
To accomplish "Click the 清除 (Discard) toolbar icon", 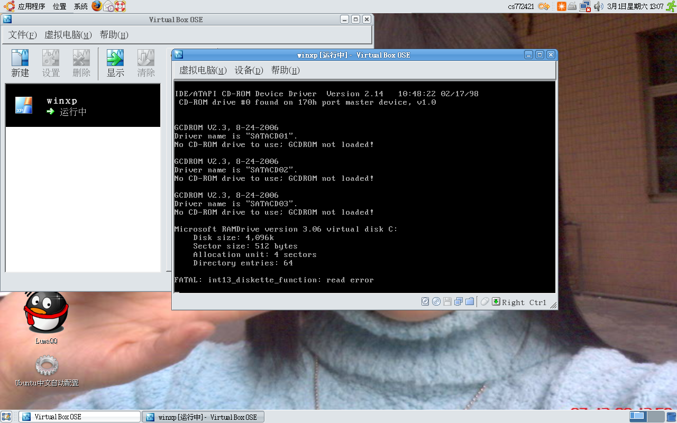I will 146,63.
